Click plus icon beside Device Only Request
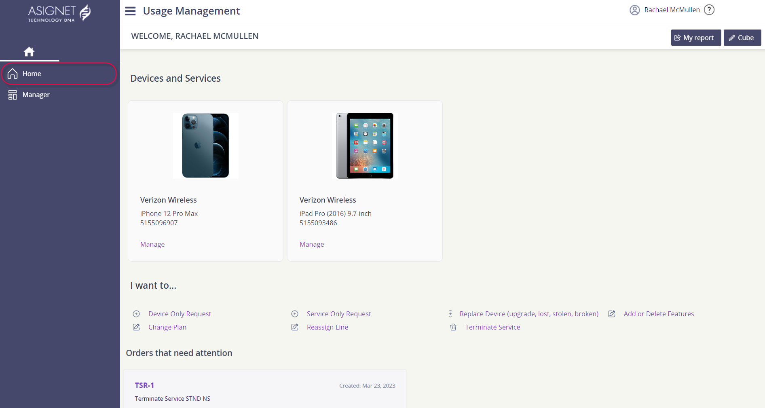 pyautogui.click(x=136, y=314)
